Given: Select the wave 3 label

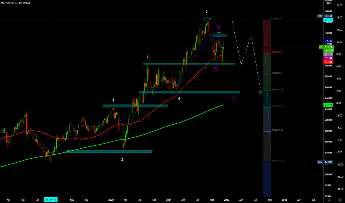Looking at the screenshot, I should click(148, 56).
